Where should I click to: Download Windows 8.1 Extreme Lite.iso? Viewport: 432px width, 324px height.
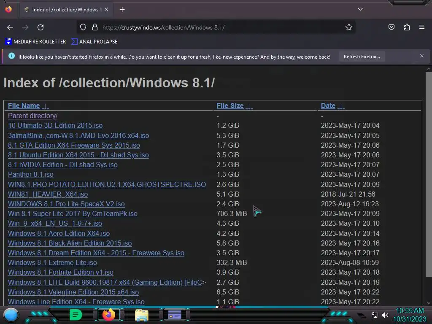pyautogui.click(x=52, y=262)
